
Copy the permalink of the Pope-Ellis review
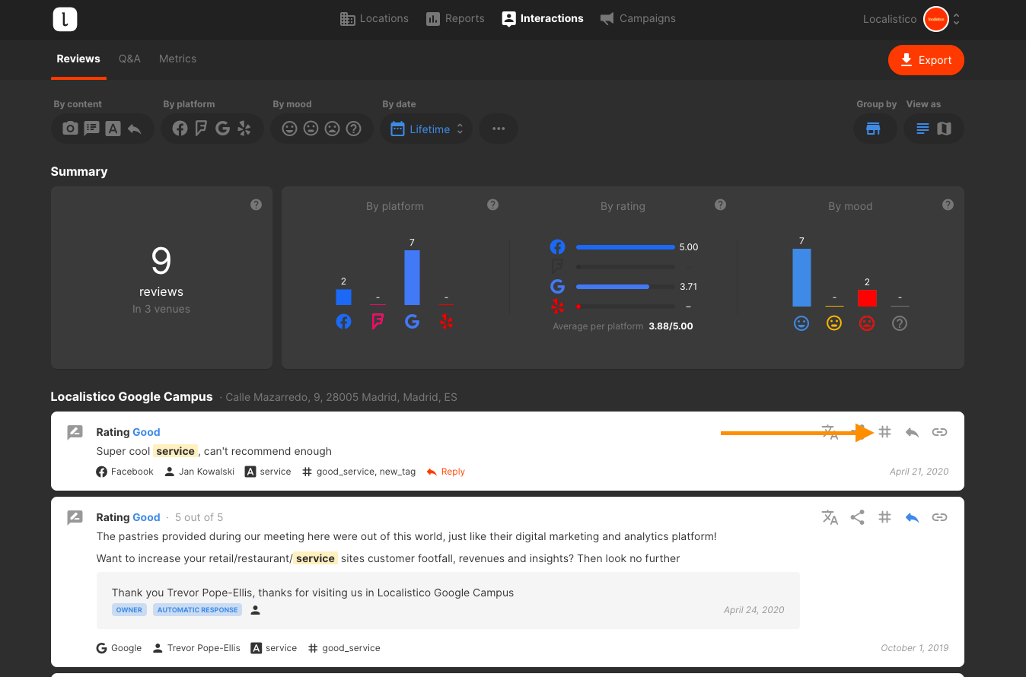coord(940,517)
